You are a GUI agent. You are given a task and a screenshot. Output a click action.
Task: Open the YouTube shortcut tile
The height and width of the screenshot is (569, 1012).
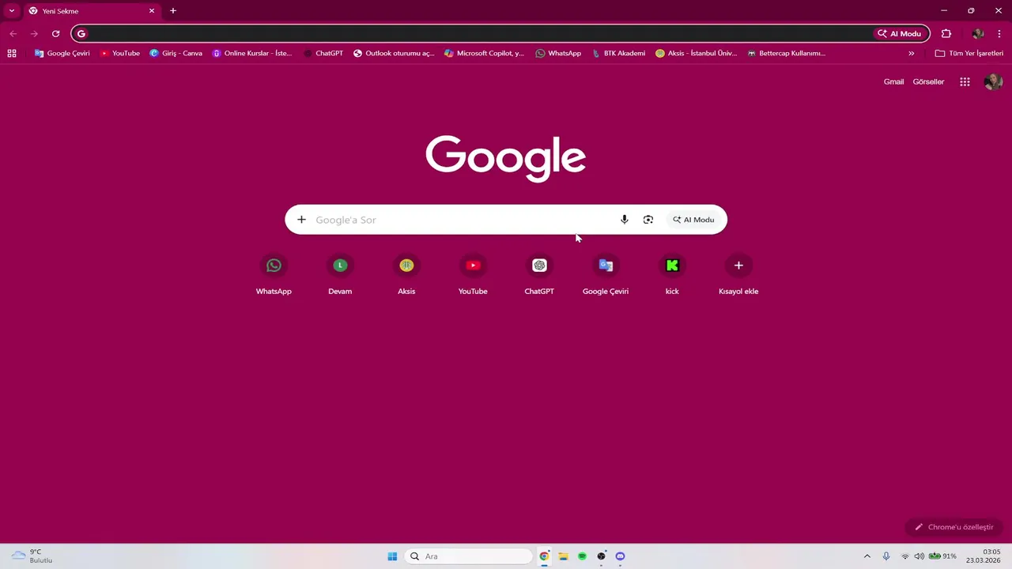click(x=473, y=275)
